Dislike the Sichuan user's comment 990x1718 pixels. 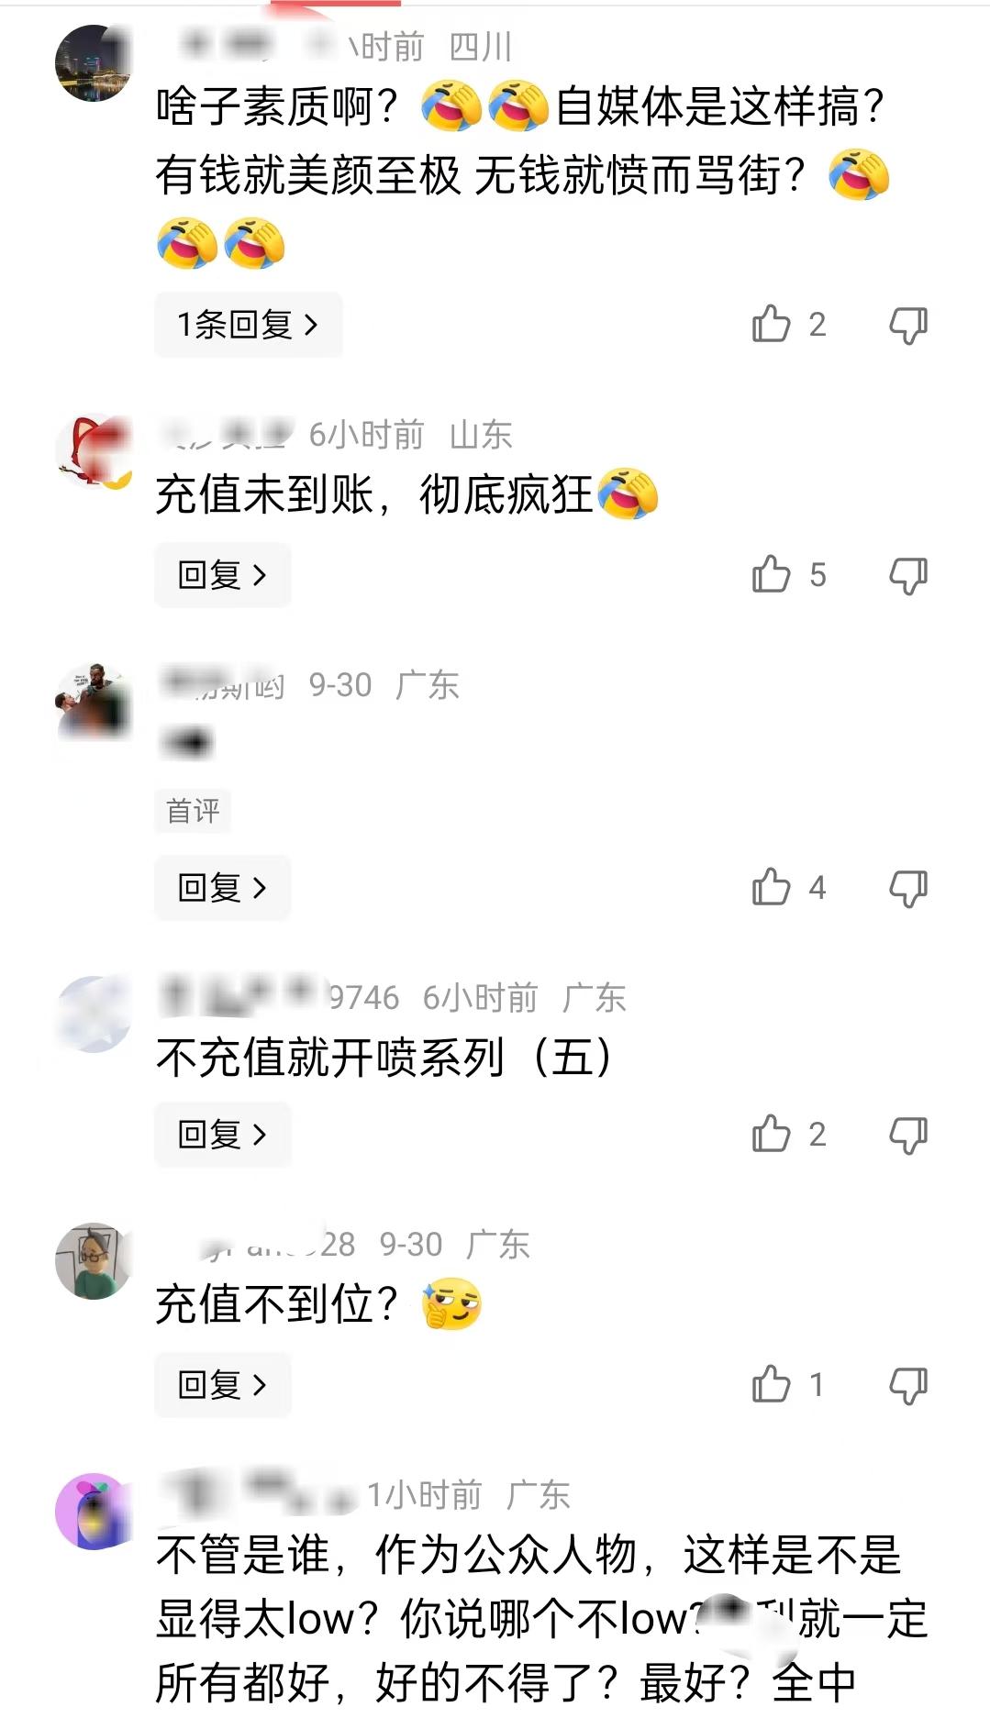point(908,325)
